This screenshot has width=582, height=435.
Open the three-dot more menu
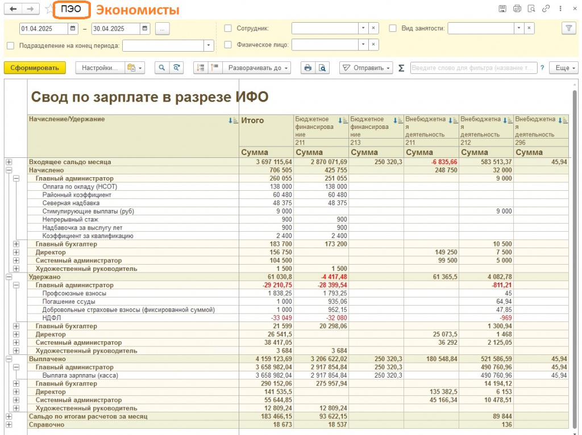pos(560,9)
